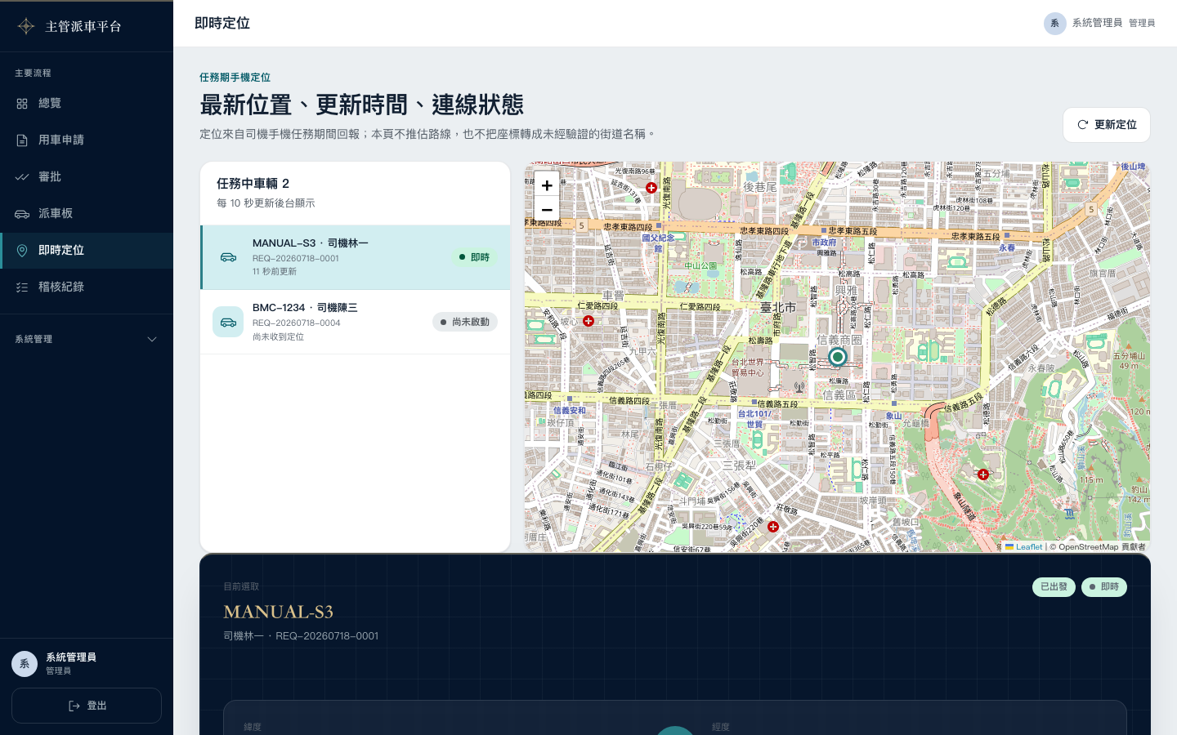Click REQ-20260718-0004 request number
This screenshot has width=1177, height=735.
tap(297, 323)
